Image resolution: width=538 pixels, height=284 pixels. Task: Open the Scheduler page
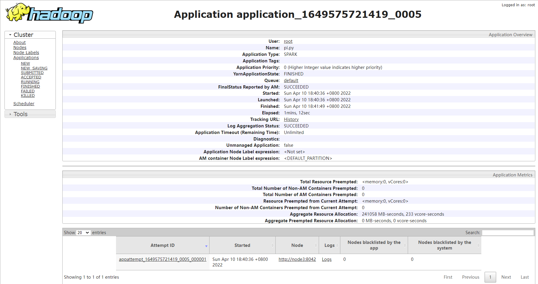coord(24,104)
